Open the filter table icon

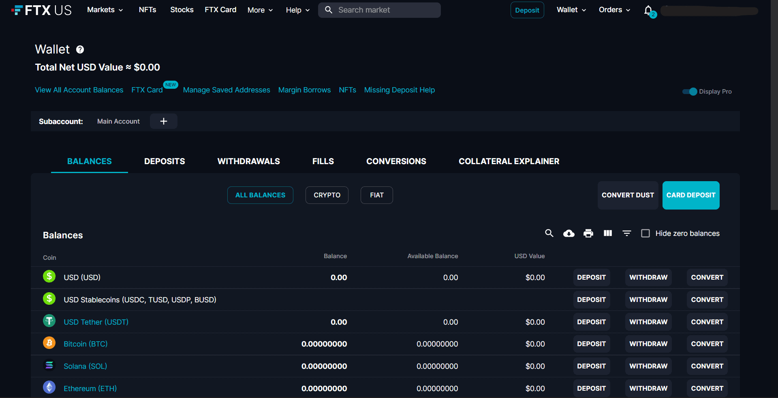click(x=627, y=233)
